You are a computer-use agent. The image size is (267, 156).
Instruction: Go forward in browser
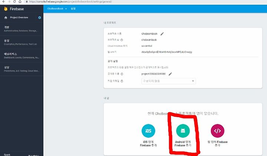[x=9, y=1]
